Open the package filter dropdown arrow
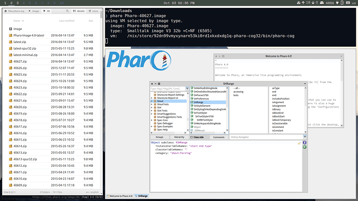Viewport: 358px width, 201px height. (187, 89)
